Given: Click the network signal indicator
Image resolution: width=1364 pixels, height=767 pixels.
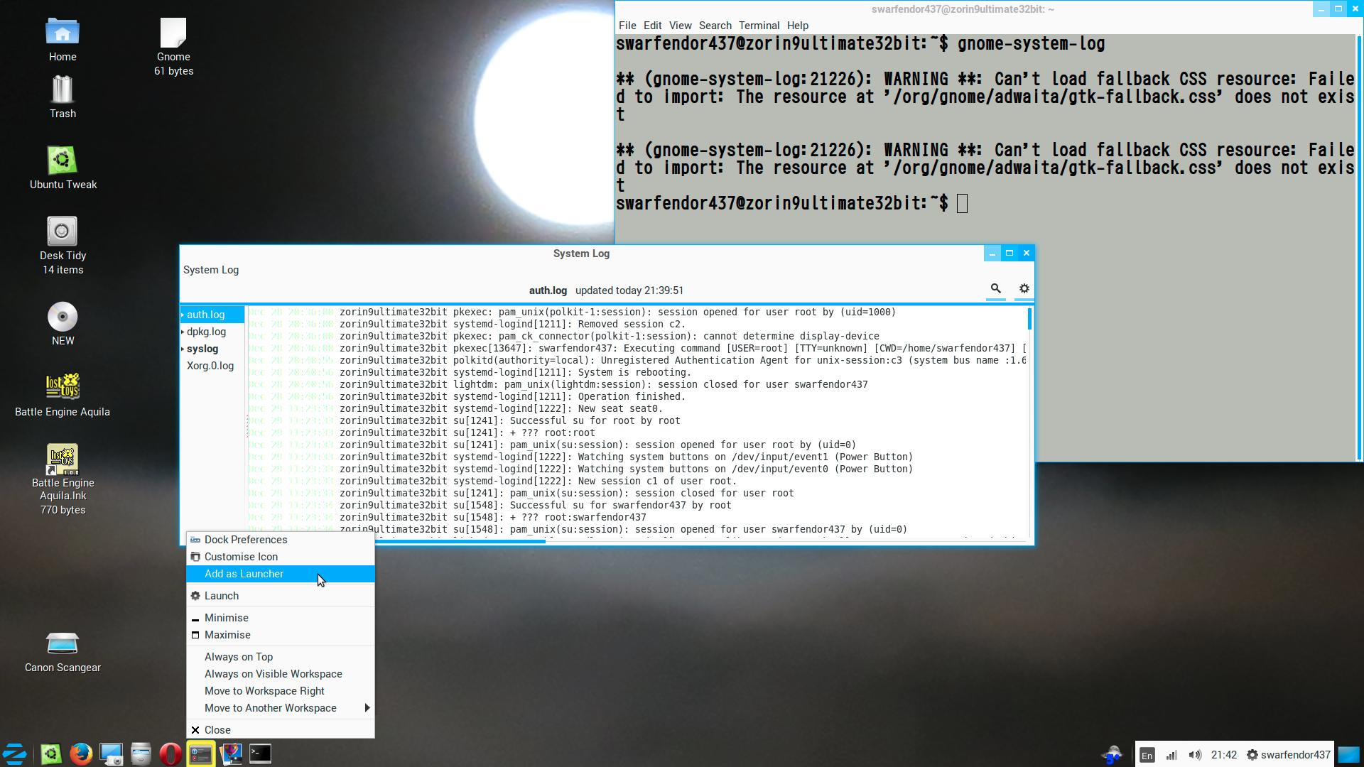Looking at the screenshot, I should [1171, 755].
